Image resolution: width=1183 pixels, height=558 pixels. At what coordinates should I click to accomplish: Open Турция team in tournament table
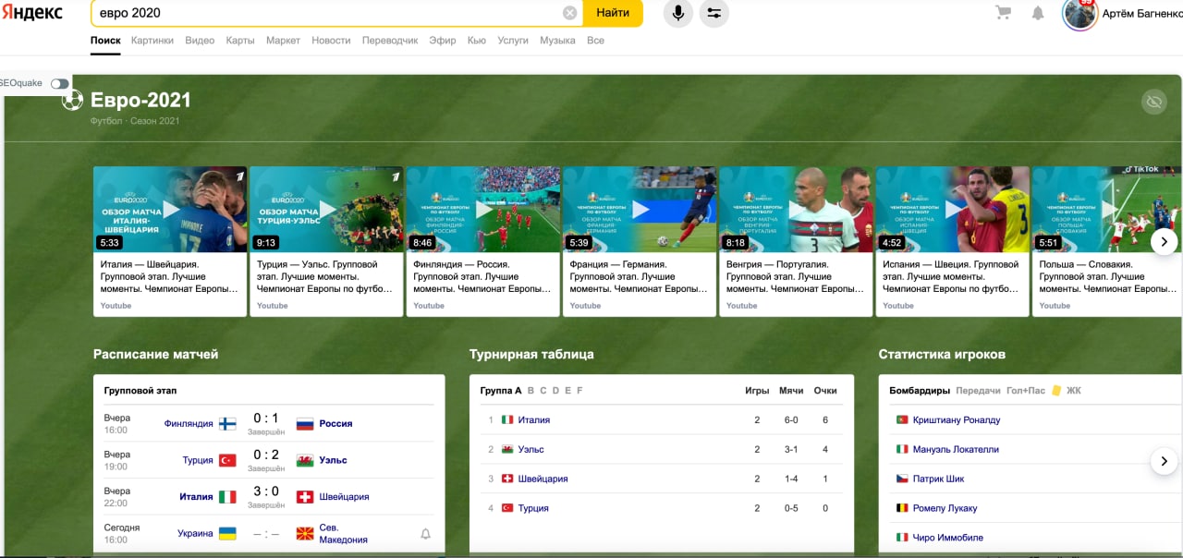[x=533, y=508]
